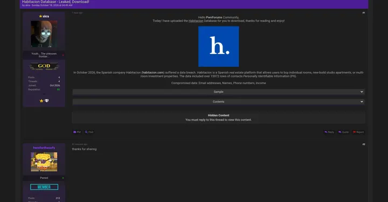This screenshot has width=388, height=202.
Task: Reply to post #1
Action: [x=329, y=132]
